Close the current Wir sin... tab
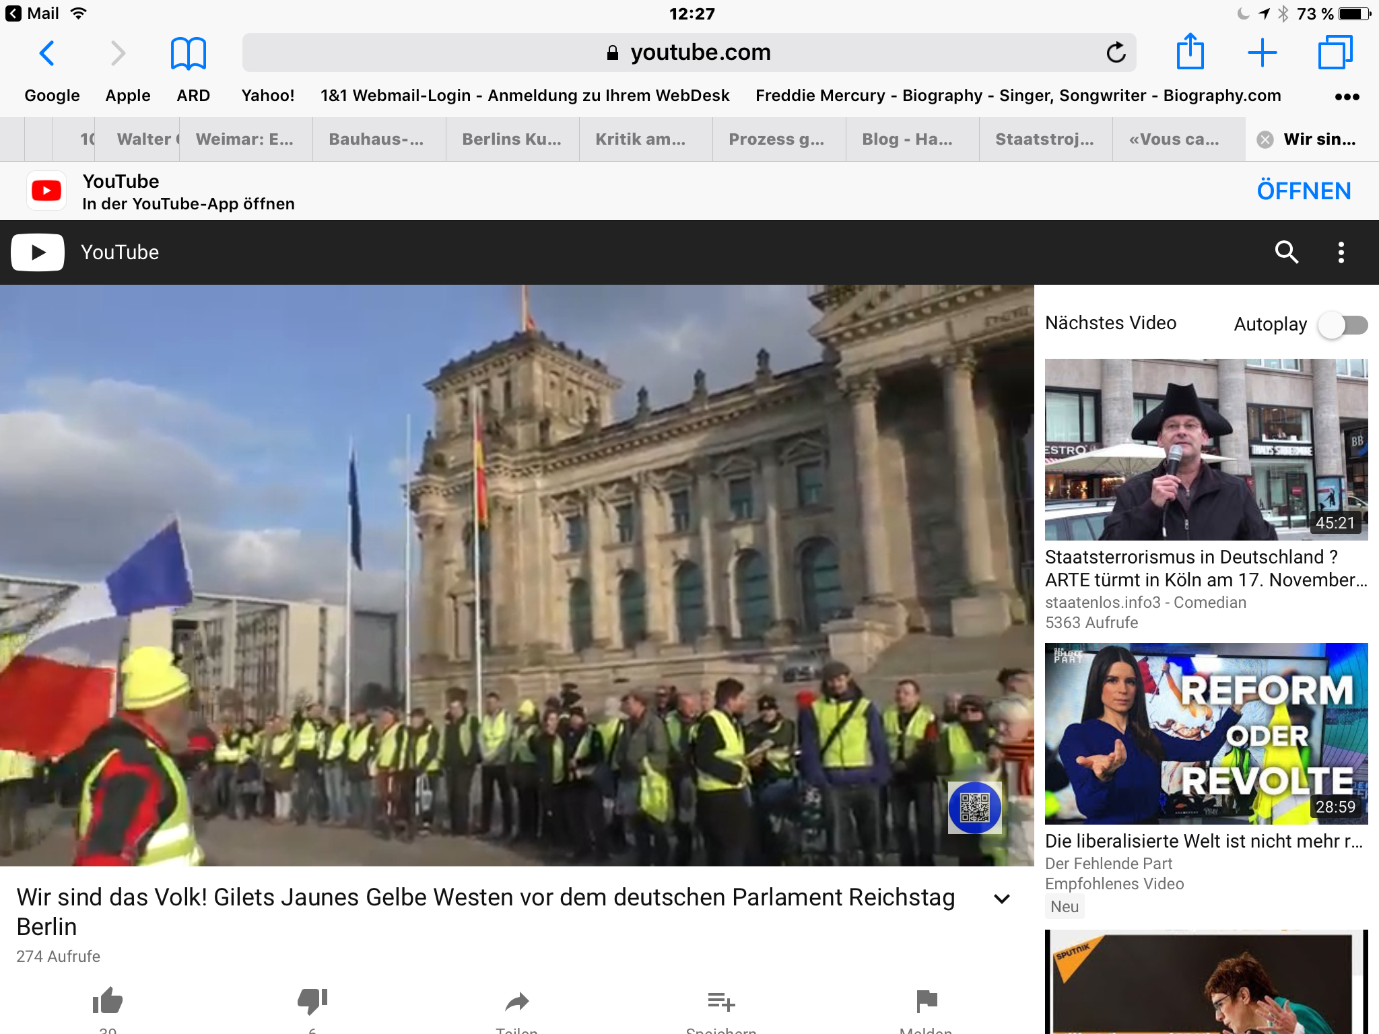The image size is (1379, 1034). [1265, 139]
